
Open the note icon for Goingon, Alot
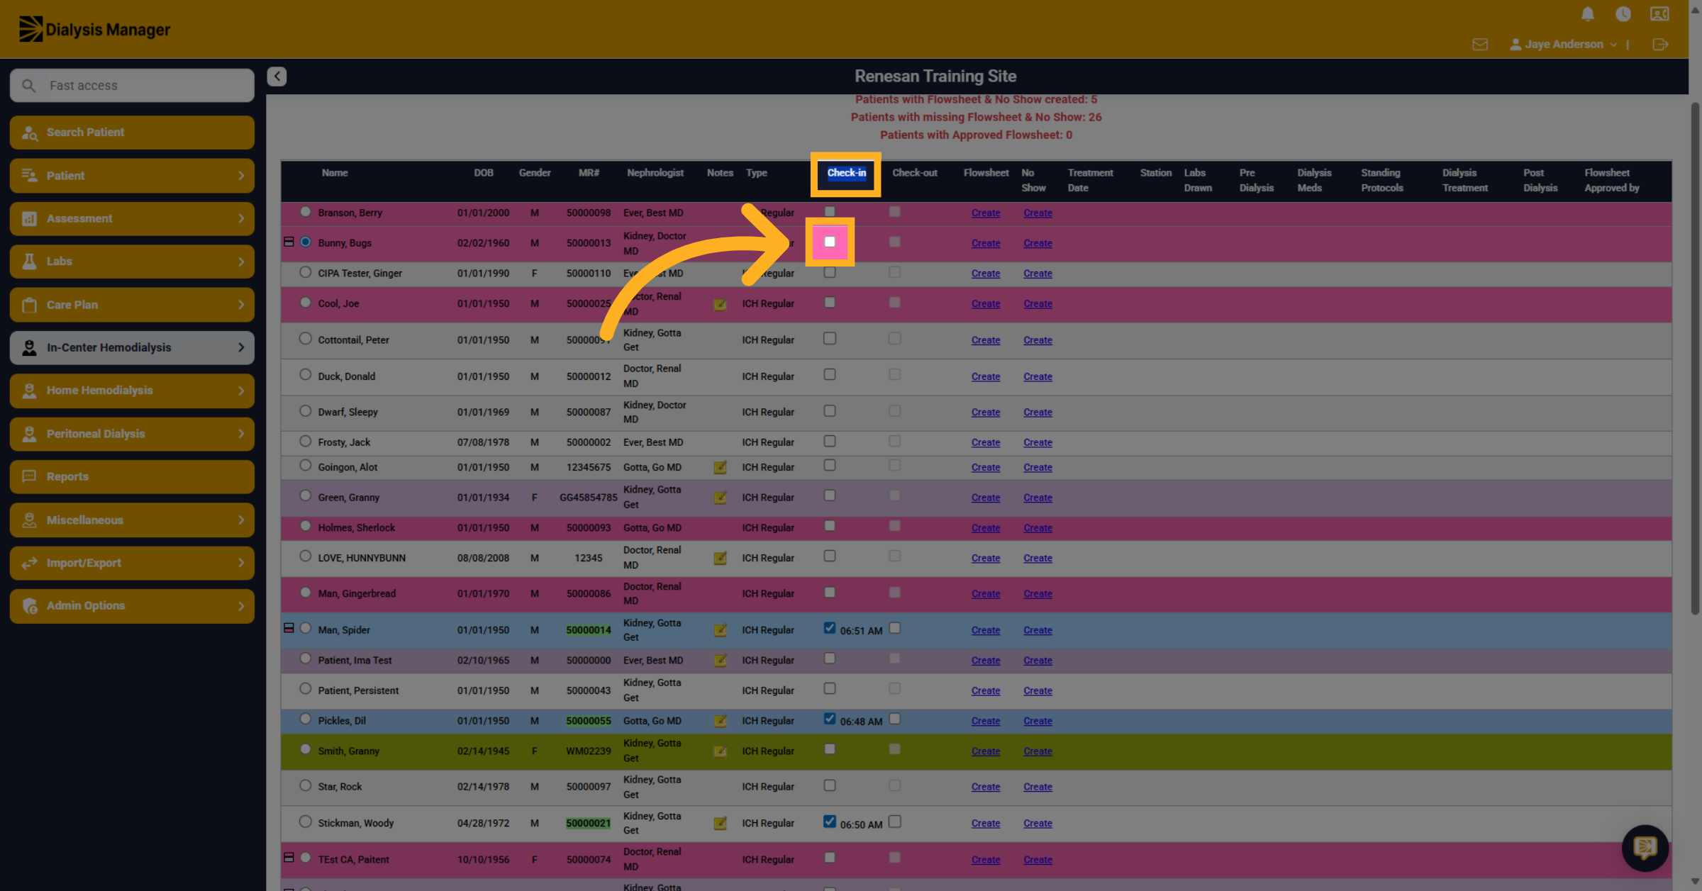[x=720, y=468]
